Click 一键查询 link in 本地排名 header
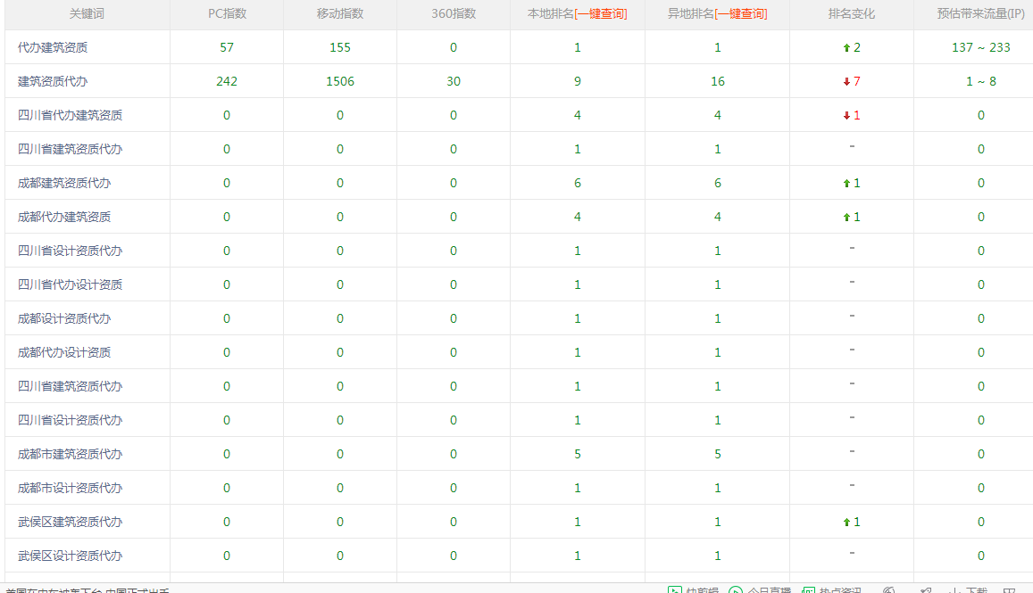This screenshot has width=1033, height=593. click(x=600, y=14)
